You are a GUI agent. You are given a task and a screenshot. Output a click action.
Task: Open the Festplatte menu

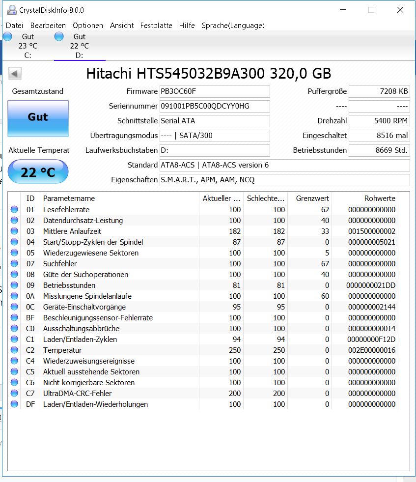click(156, 26)
